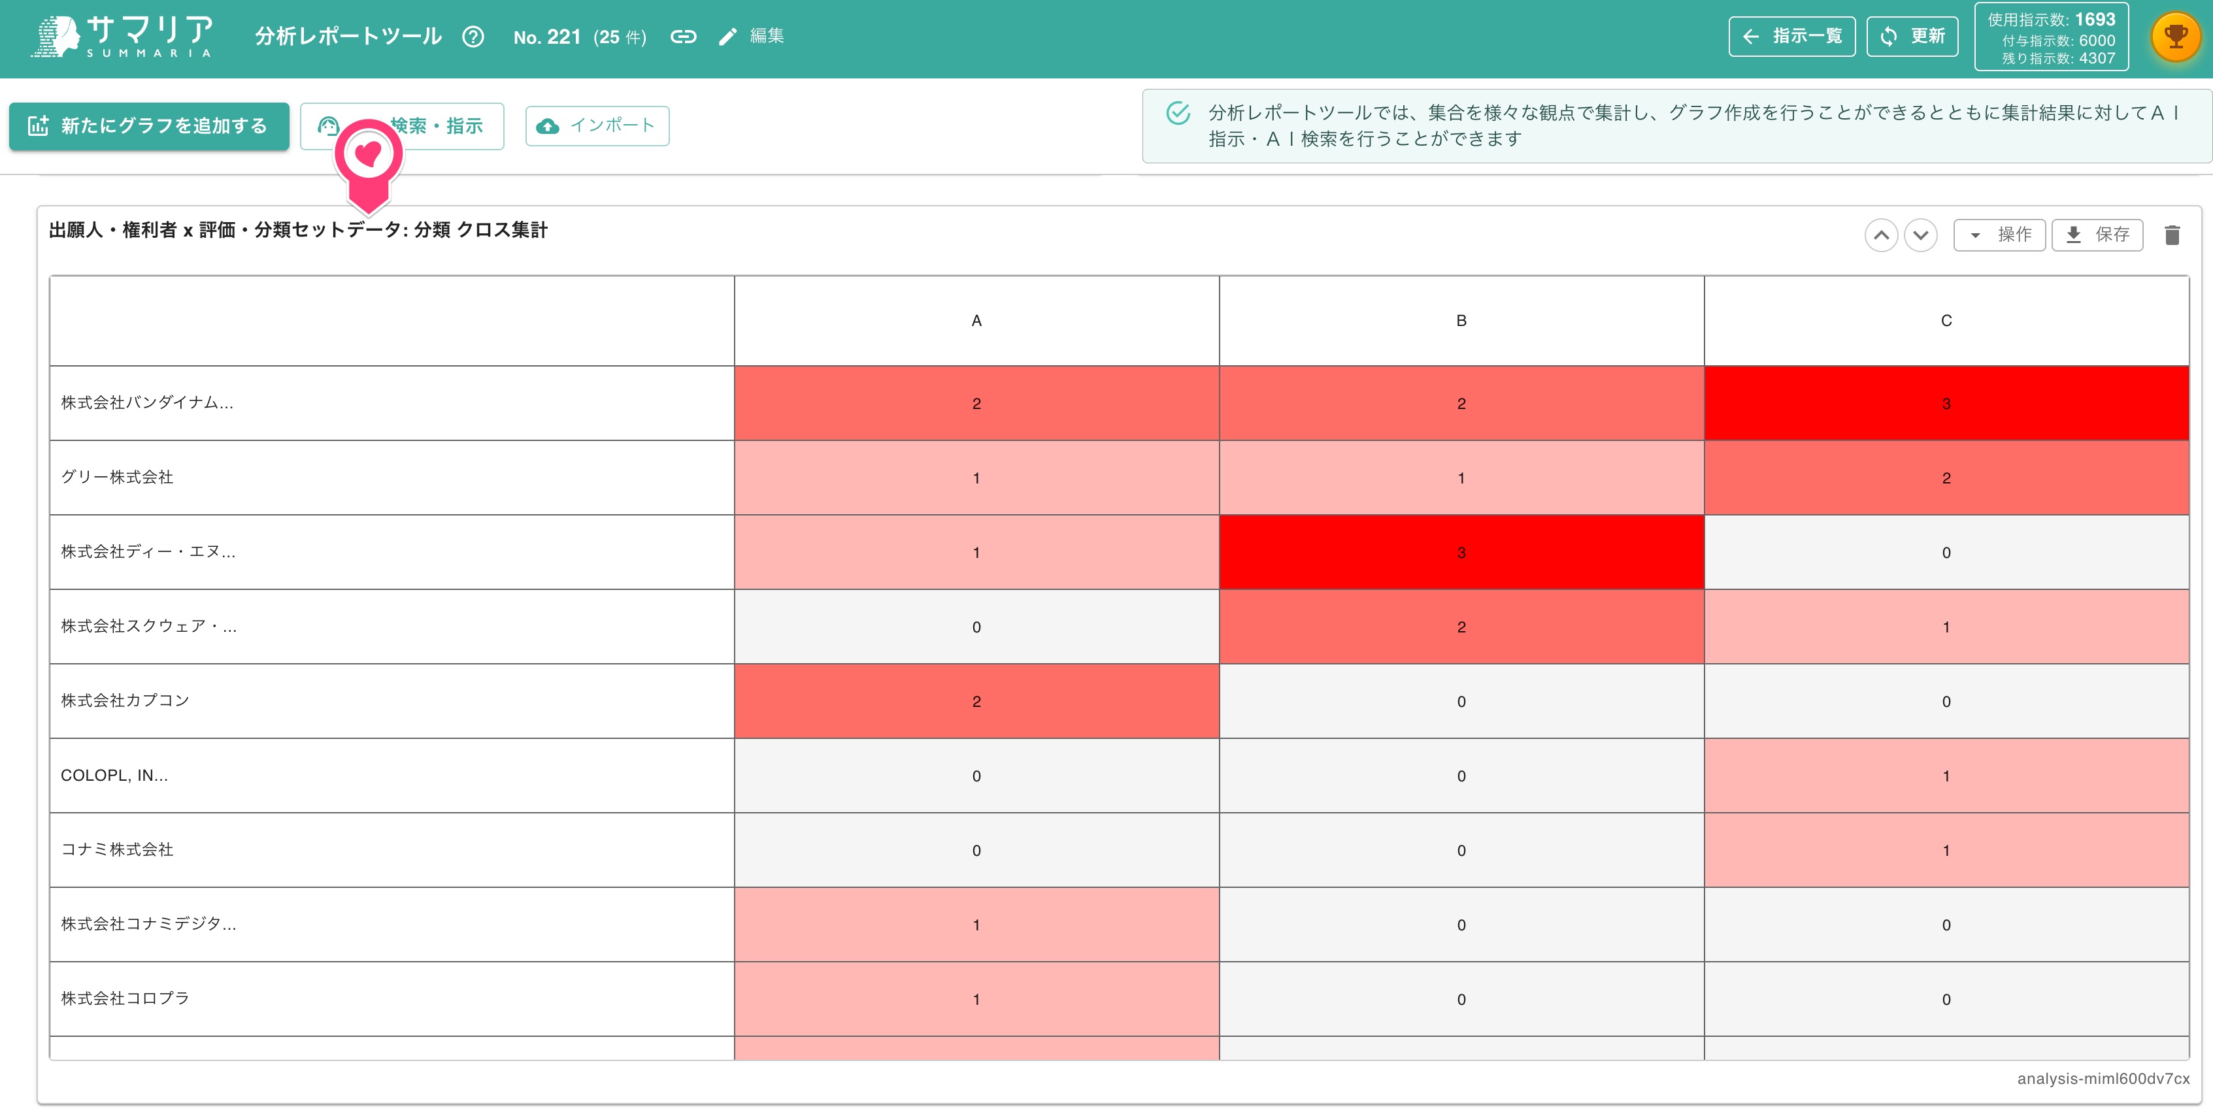Click the analysis-miml600dv7cx identifier
The height and width of the screenshot is (1112, 2213).
pos(2103,1079)
